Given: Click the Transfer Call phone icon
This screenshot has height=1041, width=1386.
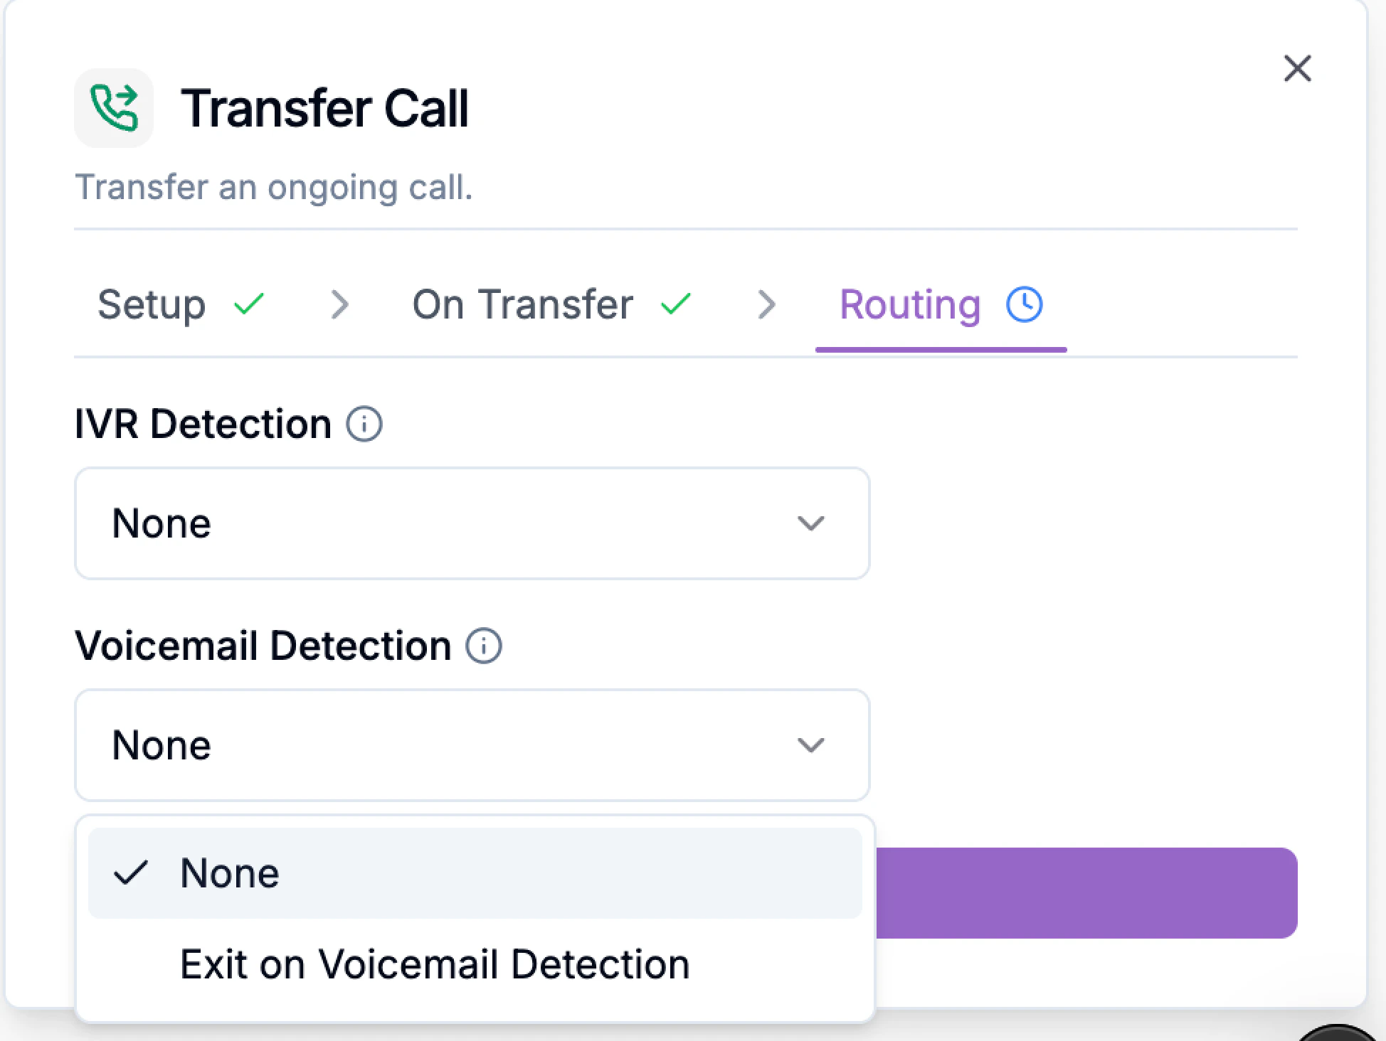Looking at the screenshot, I should (113, 107).
